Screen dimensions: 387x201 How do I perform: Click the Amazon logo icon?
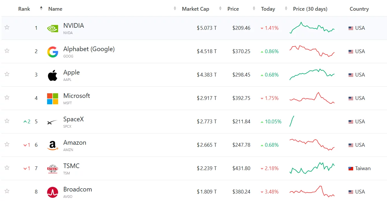click(x=53, y=146)
